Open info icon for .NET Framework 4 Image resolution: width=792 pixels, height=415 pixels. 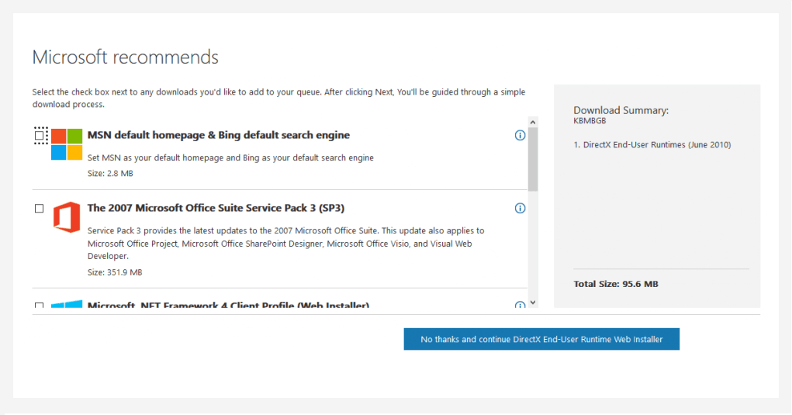[520, 305]
